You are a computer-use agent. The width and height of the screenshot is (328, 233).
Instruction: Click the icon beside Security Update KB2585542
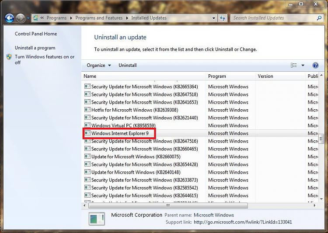tap(87, 188)
